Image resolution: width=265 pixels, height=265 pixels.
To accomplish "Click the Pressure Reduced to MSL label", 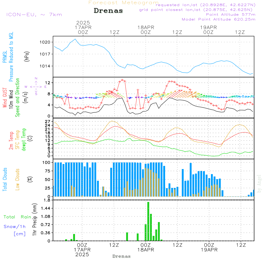I will (x=11, y=57).
